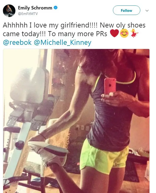156x193 pixels.
Task: Open the attached mirror selfie photo
Action: click(x=76, y=121)
